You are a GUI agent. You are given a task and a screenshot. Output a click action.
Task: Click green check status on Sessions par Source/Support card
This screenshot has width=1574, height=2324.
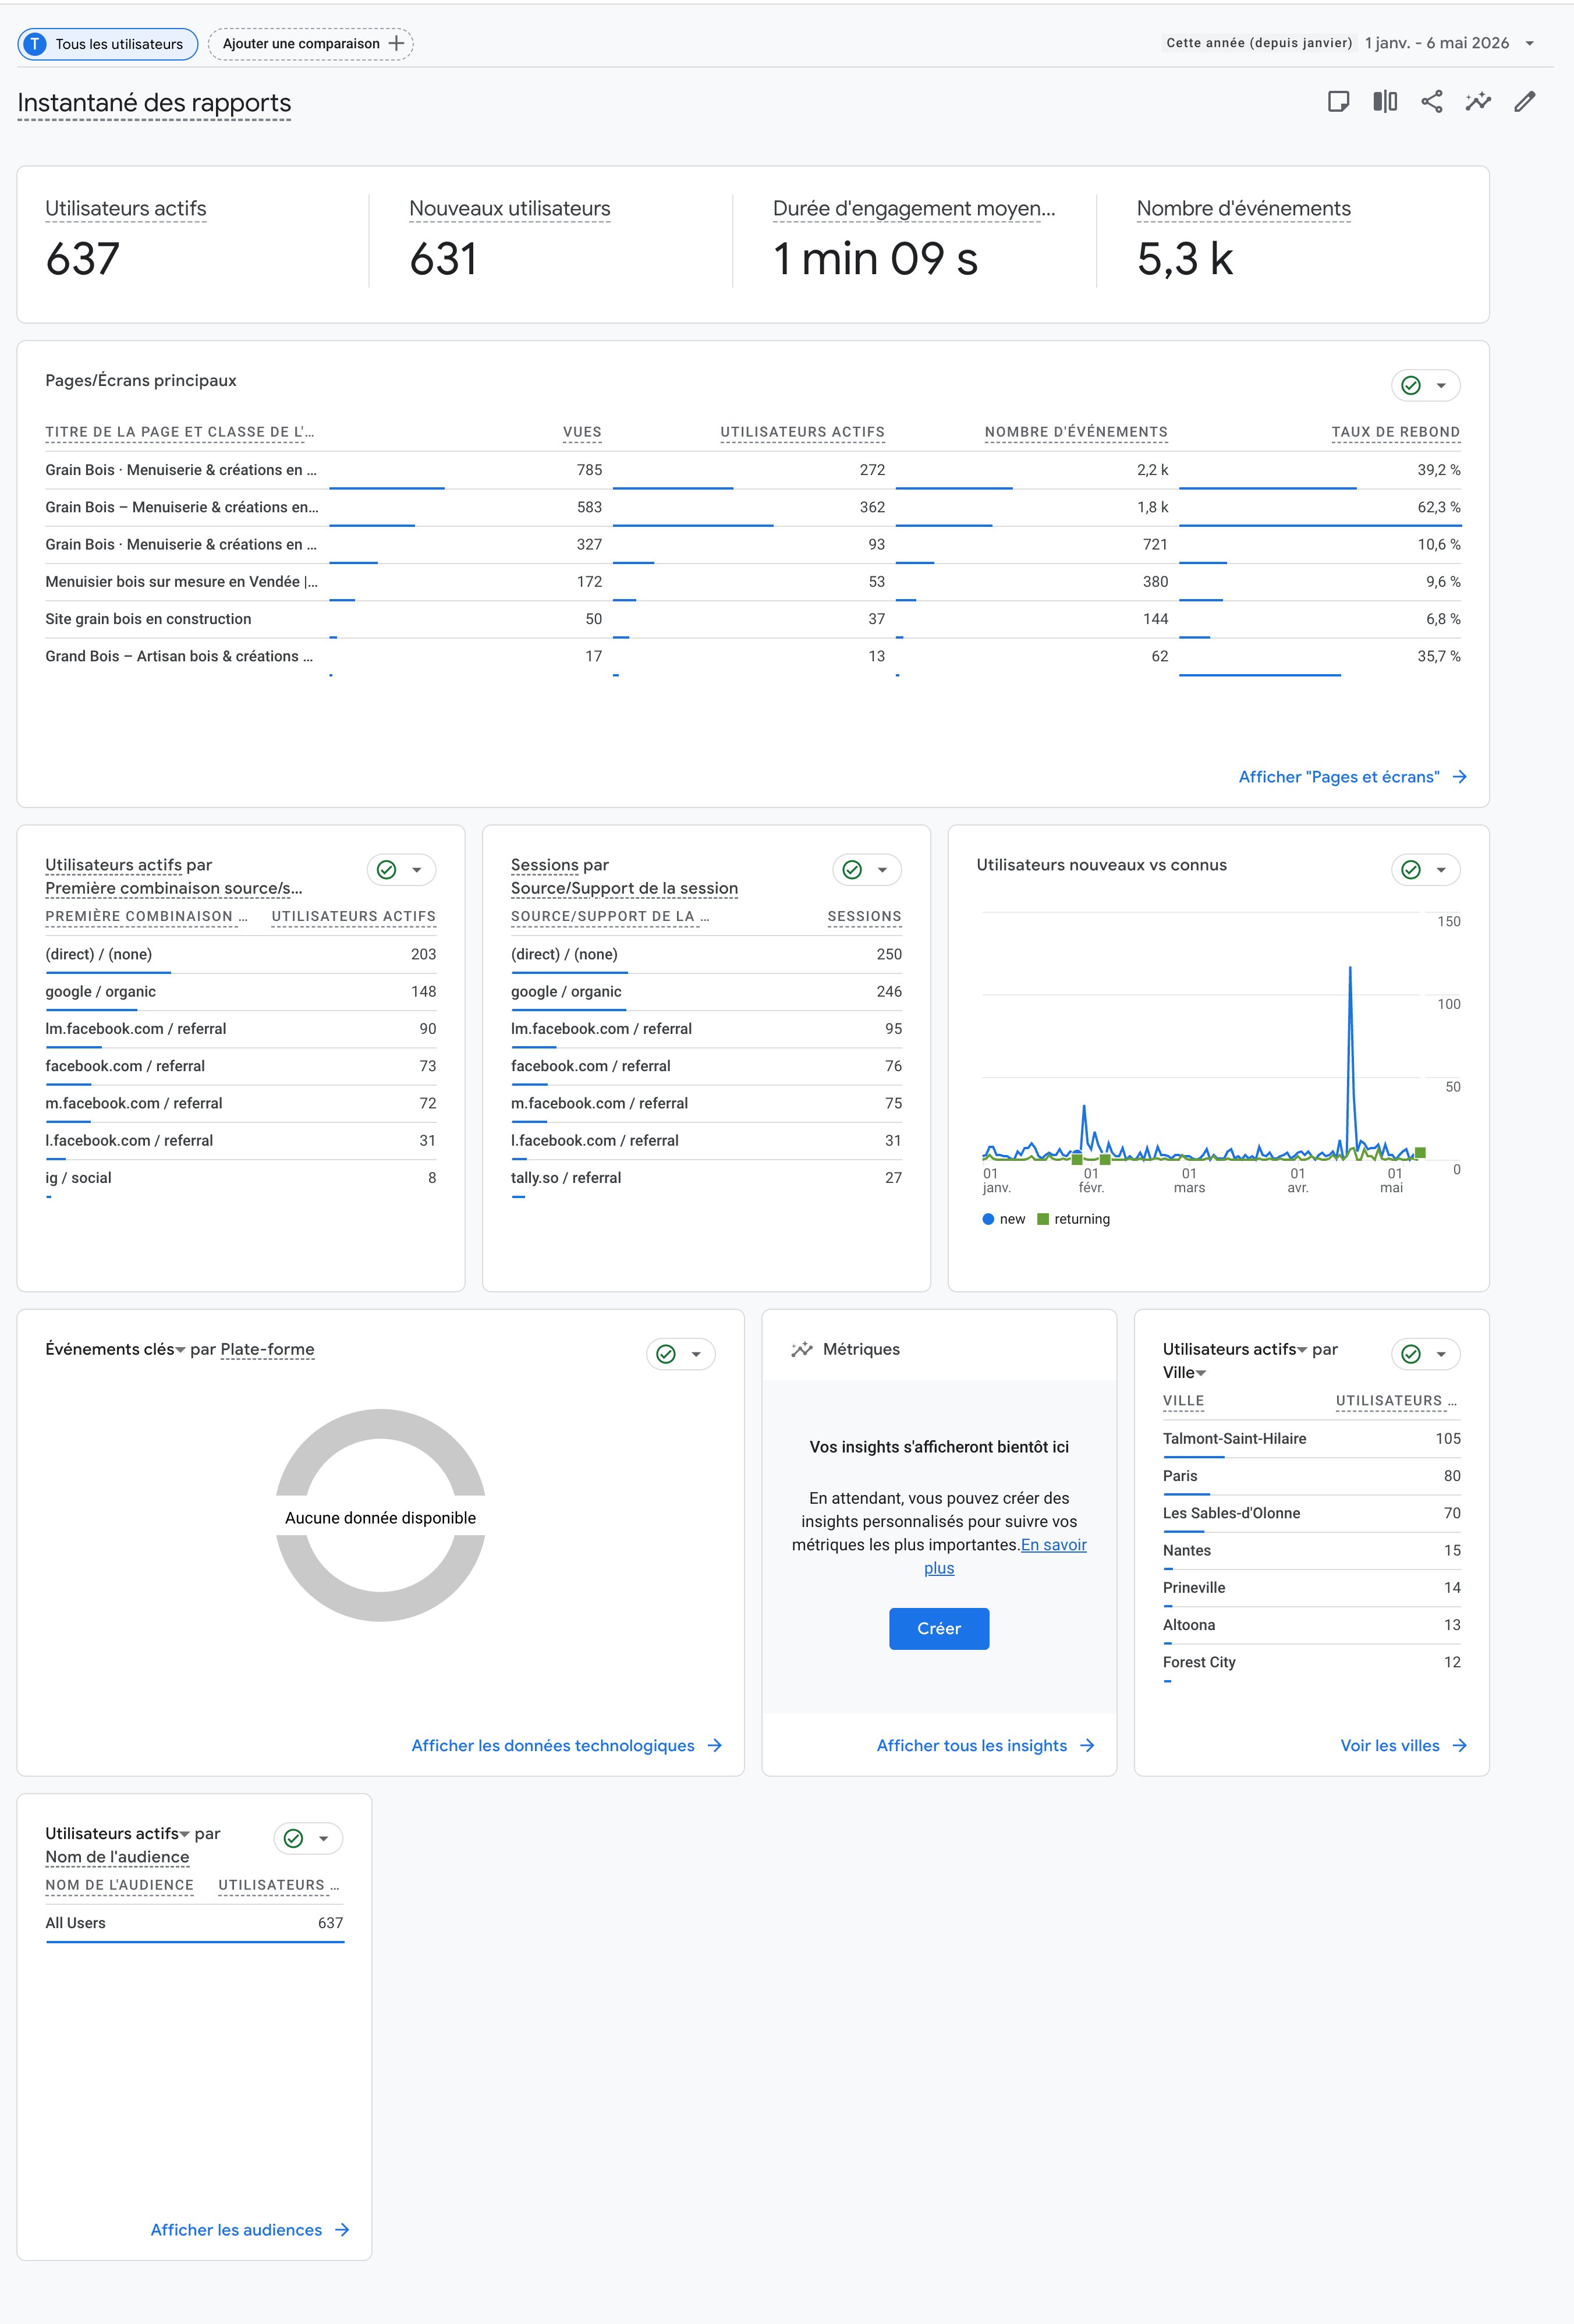click(852, 870)
